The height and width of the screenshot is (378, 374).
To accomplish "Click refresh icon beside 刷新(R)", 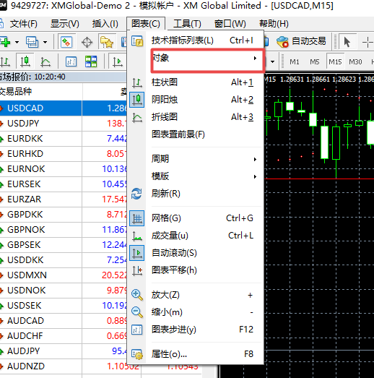I will 136,194.
